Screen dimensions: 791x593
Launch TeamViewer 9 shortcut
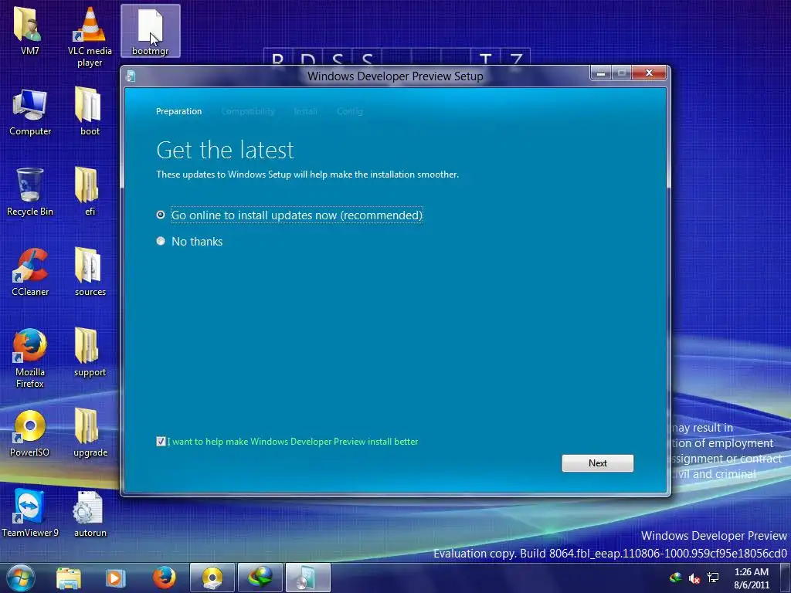click(x=30, y=513)
